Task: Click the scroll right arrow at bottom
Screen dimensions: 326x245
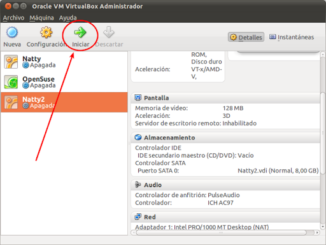Action: (317, 232)
